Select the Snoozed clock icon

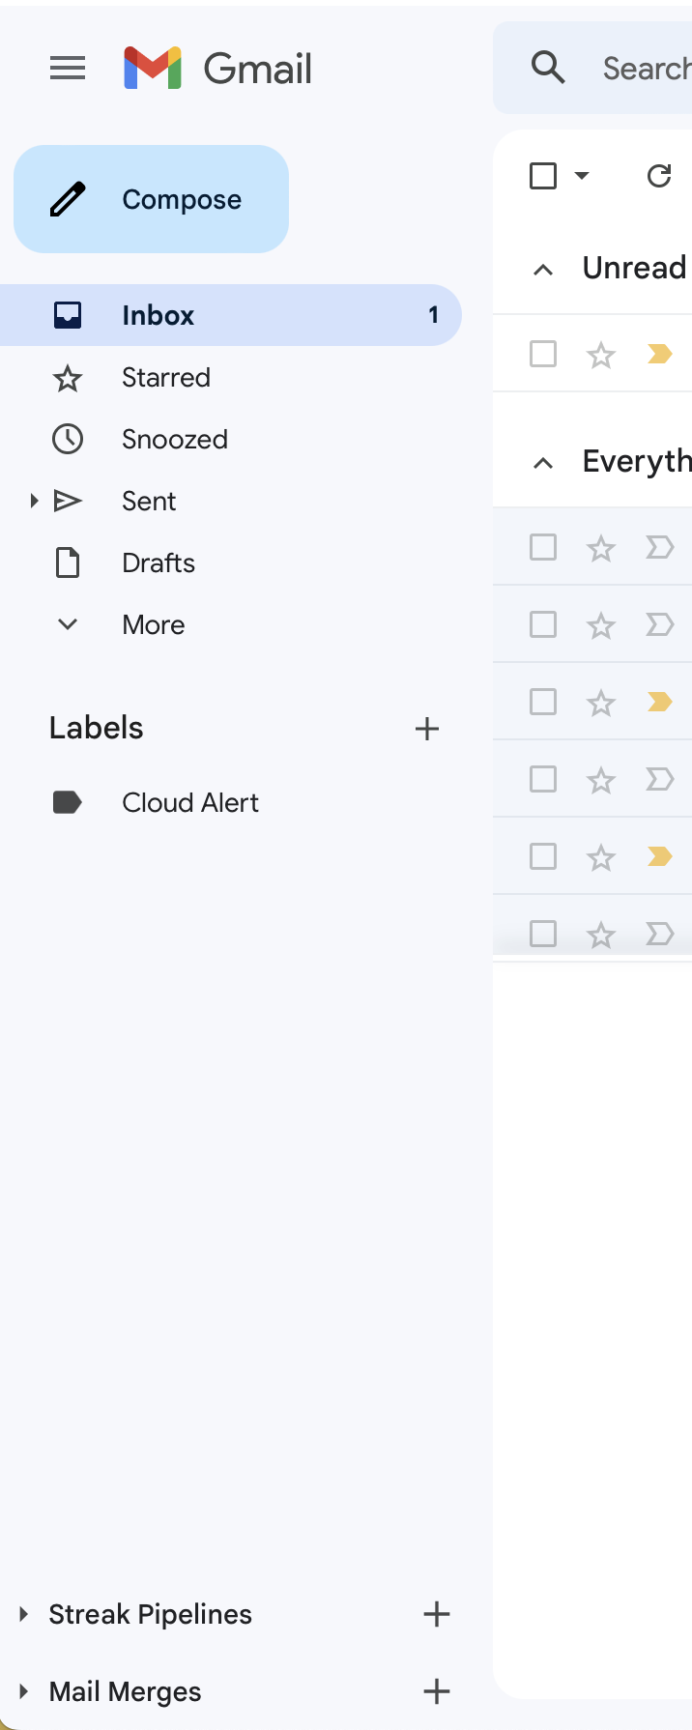[x=68, y=439]
